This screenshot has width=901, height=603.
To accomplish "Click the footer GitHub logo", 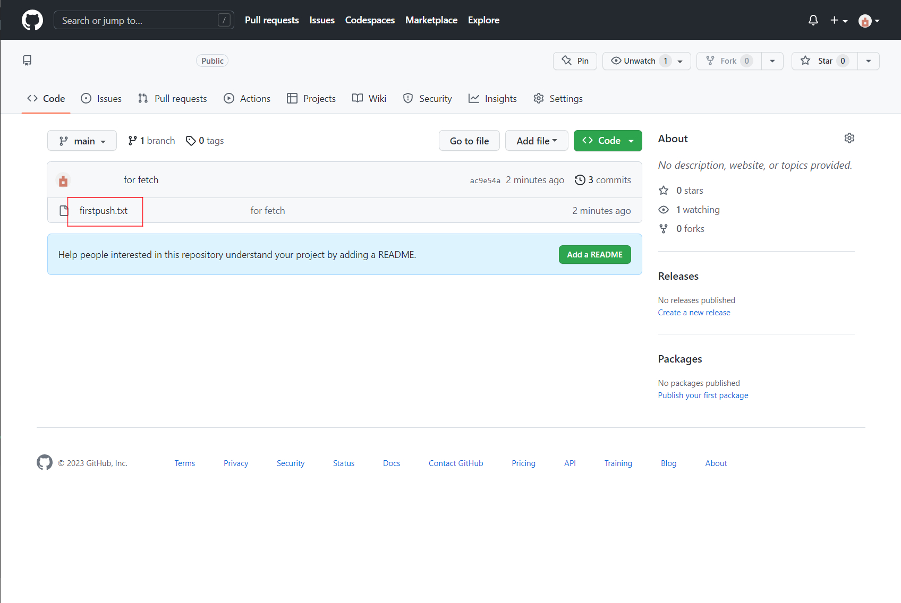I will pyautogui.click(x=45, y=462).
